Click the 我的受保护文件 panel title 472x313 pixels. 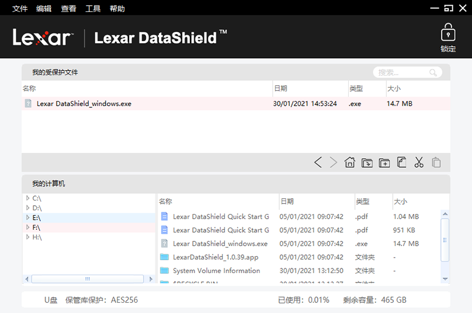tap(55, 72)
